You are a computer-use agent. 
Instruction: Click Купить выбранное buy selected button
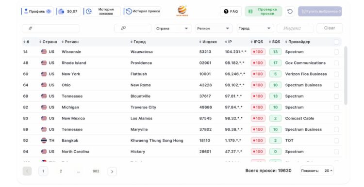click(x=320, y=11)
